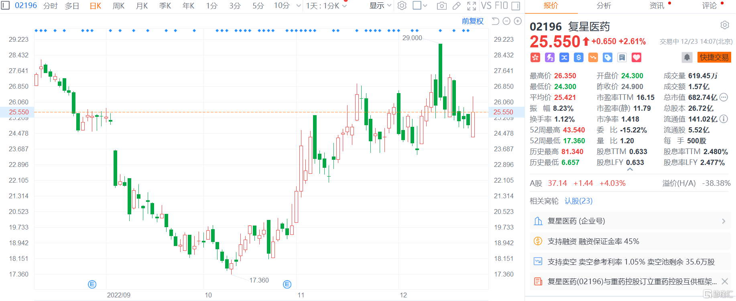
Task: Select the 季K quarterly candlestick tab
Action: tap(165, 6)
